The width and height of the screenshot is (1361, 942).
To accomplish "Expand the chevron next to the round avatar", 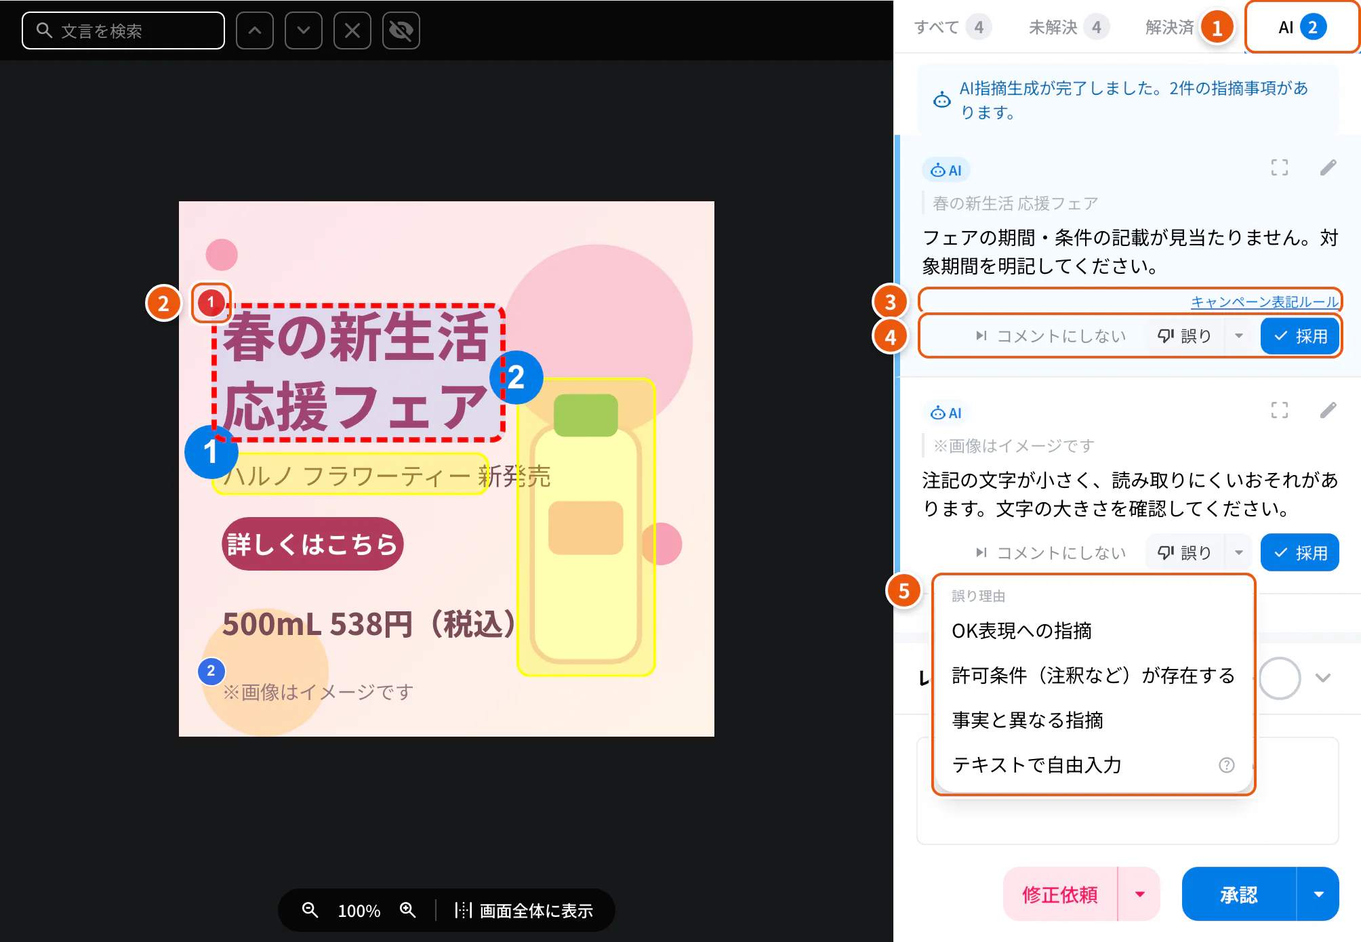I will pyautogui.click(x=1323, y=678).
